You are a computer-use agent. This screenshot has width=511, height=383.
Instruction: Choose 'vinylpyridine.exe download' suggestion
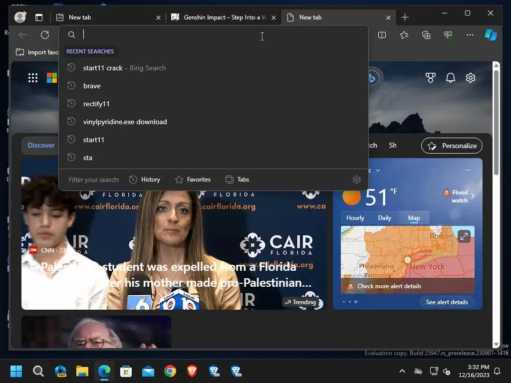214,122
